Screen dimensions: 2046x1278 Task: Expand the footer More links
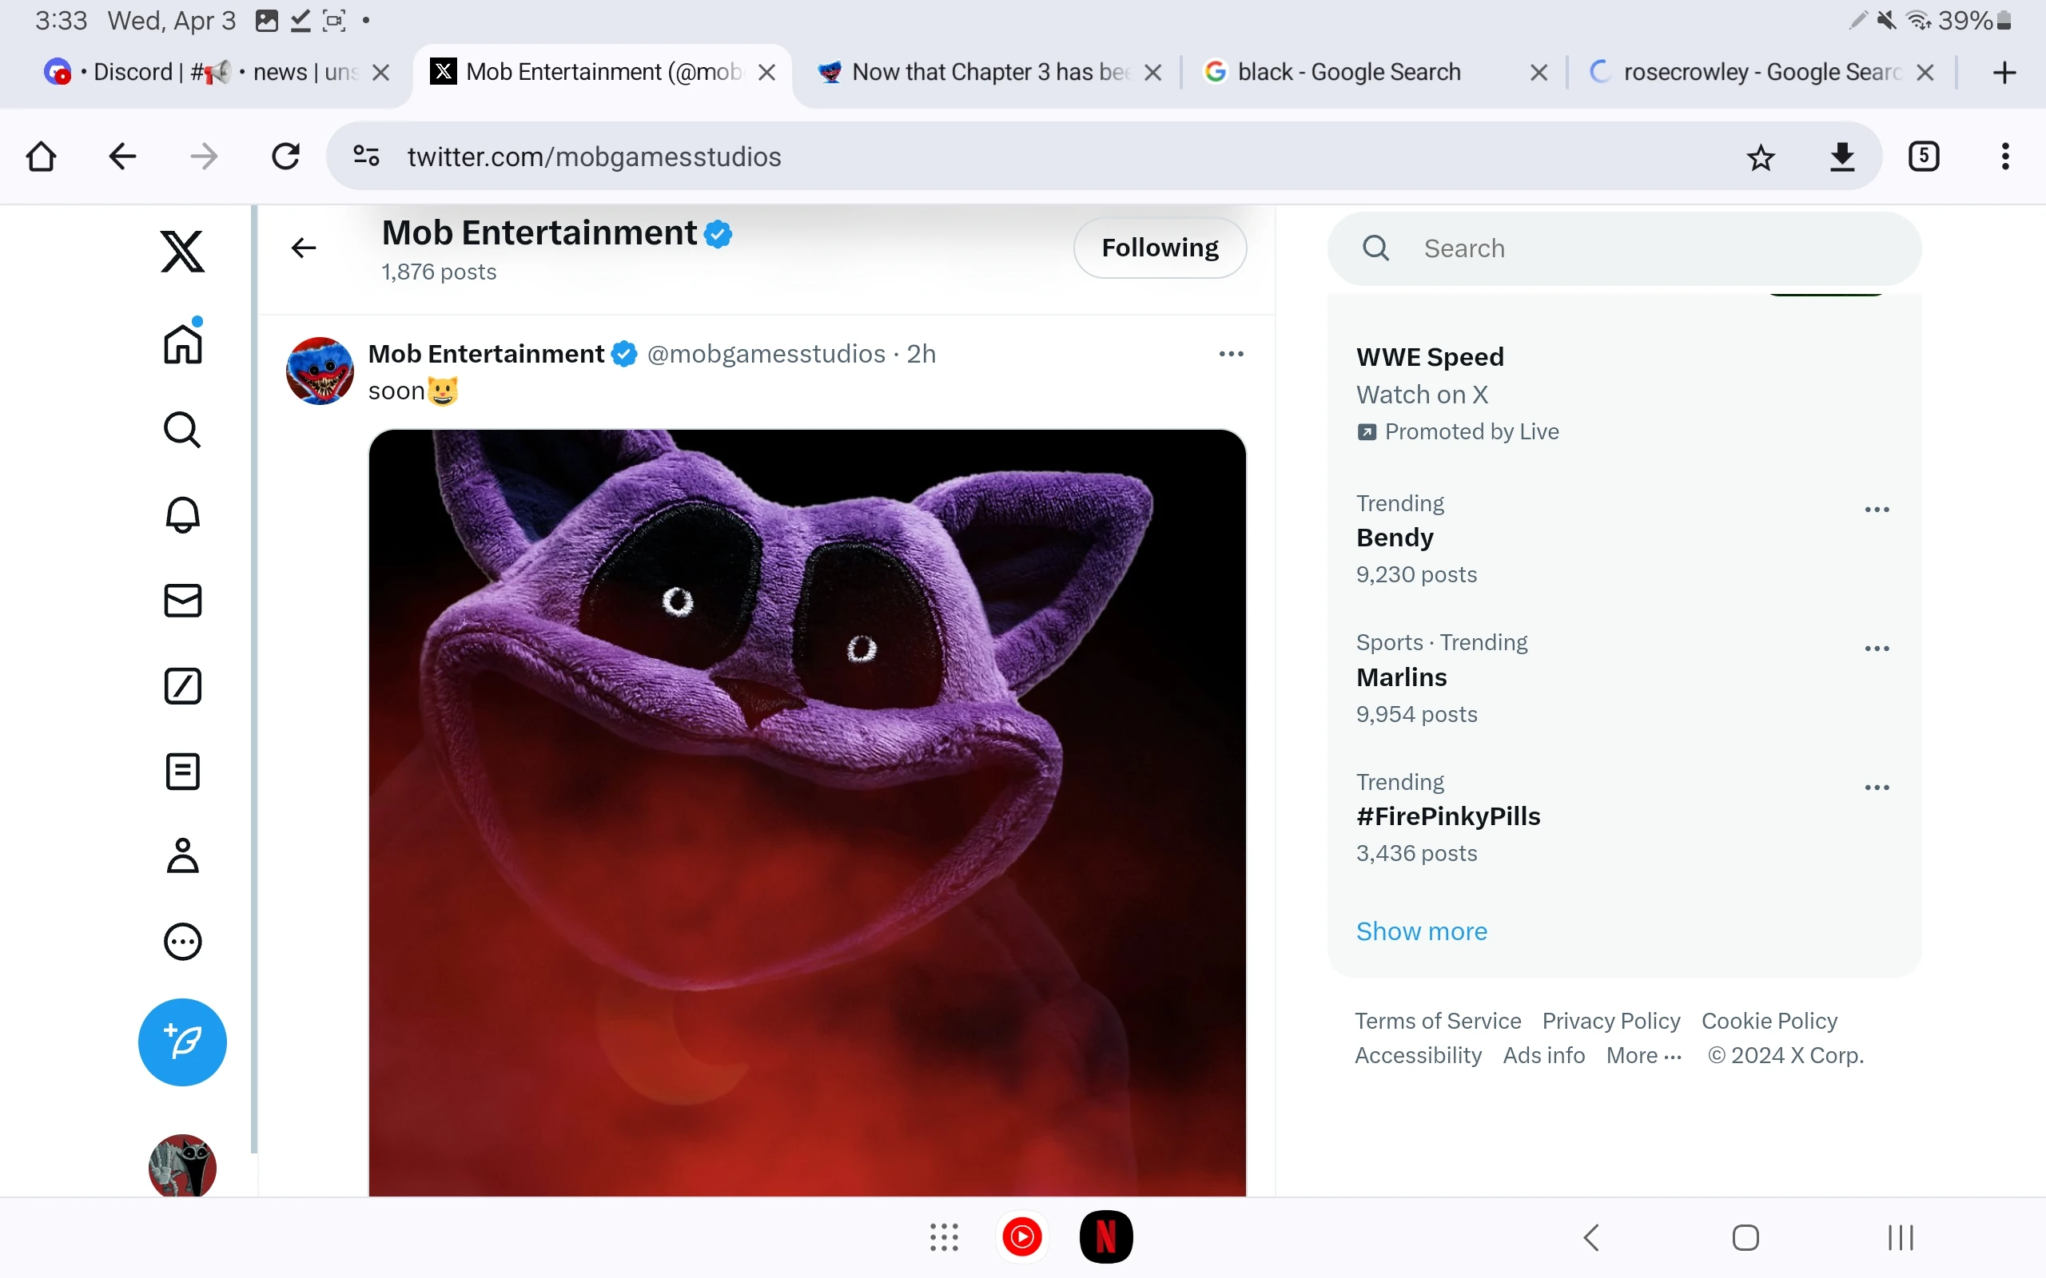click(x=1642, y=1056)
